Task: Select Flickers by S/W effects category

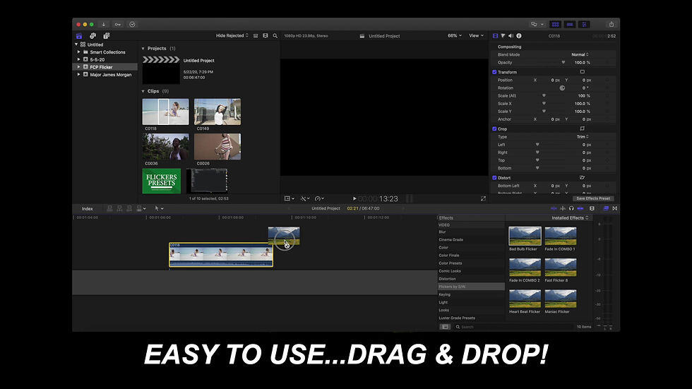Action: [471, 287]
